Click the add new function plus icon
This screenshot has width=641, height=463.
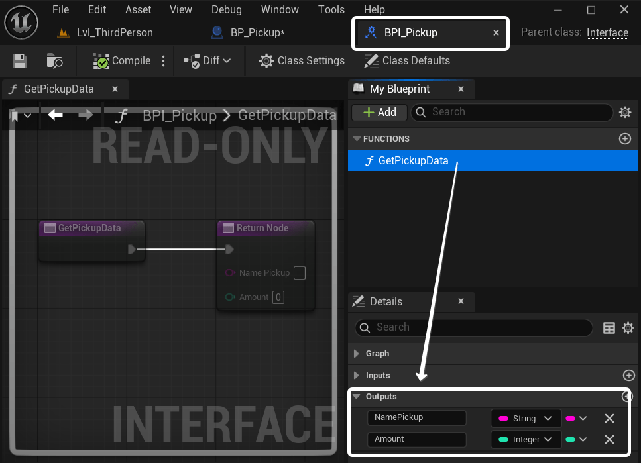pos(624,138)
